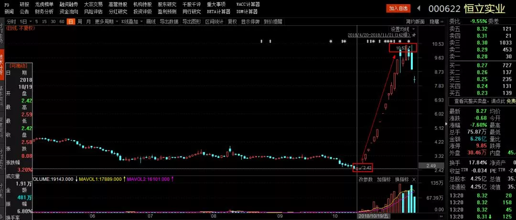Open 区间统计 interval statistics
Viewport: 516px width, 220px height.
214,22
